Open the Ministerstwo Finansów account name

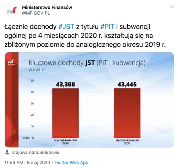[x=47, y=7]
